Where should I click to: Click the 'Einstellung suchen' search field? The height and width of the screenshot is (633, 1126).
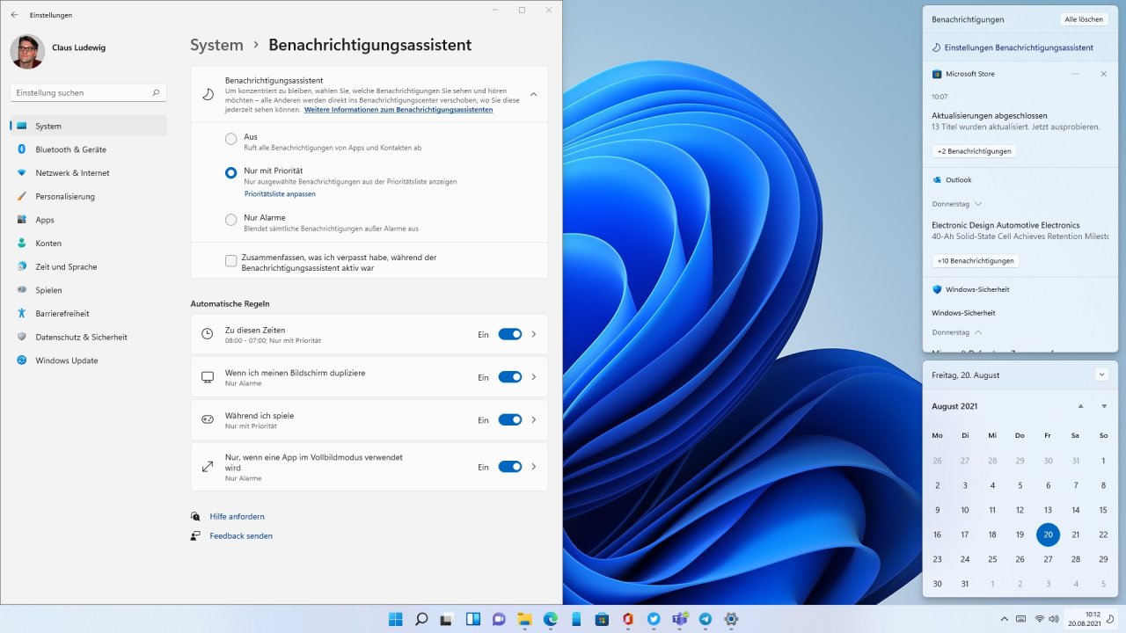click(x=88, y=92)
